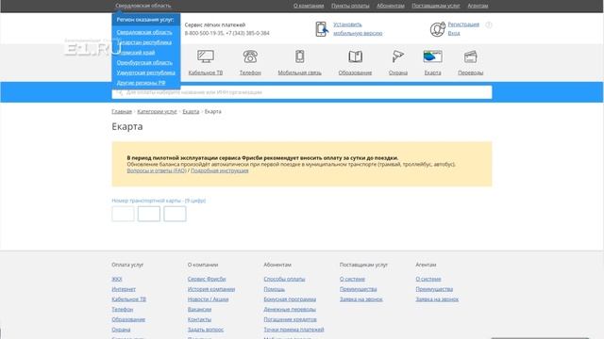Image resolution: width=604 pixels, height=339 pixels.
Task: Open О компании in the top bar
Action: [309, 6]
